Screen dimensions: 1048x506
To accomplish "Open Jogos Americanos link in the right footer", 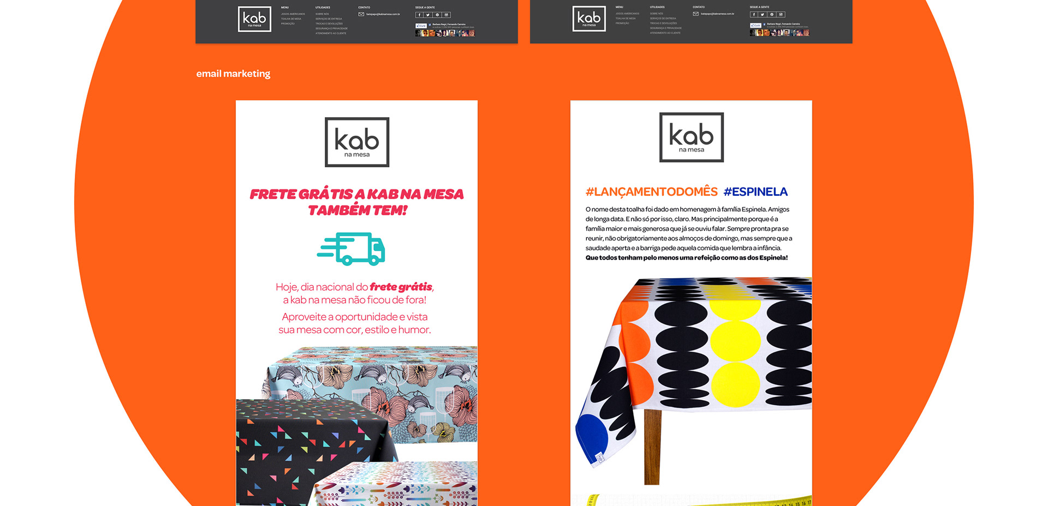I will pyautogui.click(x=628, y=14).
